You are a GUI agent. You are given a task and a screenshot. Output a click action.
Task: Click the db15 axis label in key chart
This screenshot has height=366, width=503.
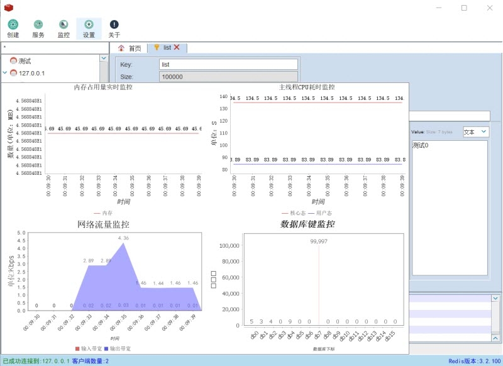pyautogui.click(x=390, y=336)
